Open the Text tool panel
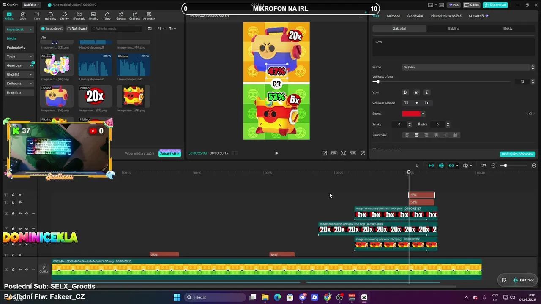This screenshot has width=541, height=304. (37, 16)
